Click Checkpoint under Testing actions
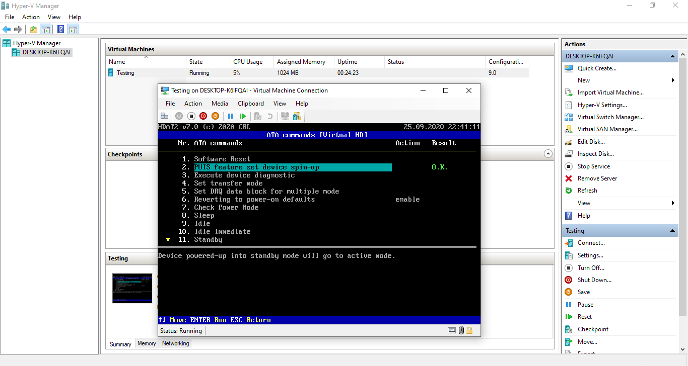Image resolution: width=688 pixels, height=366 pixels. [593, 329]
